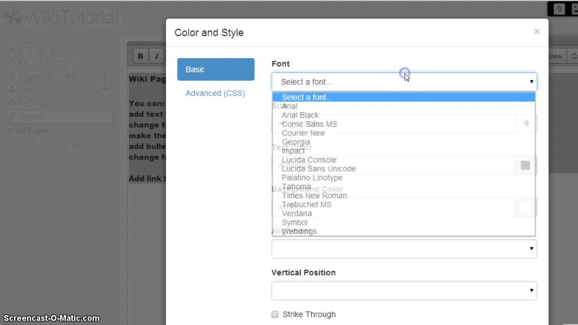Click the Wiki Home icon in sidebar
The width and height of the screenshot is (578, 325).
click(x=12, y=49)
